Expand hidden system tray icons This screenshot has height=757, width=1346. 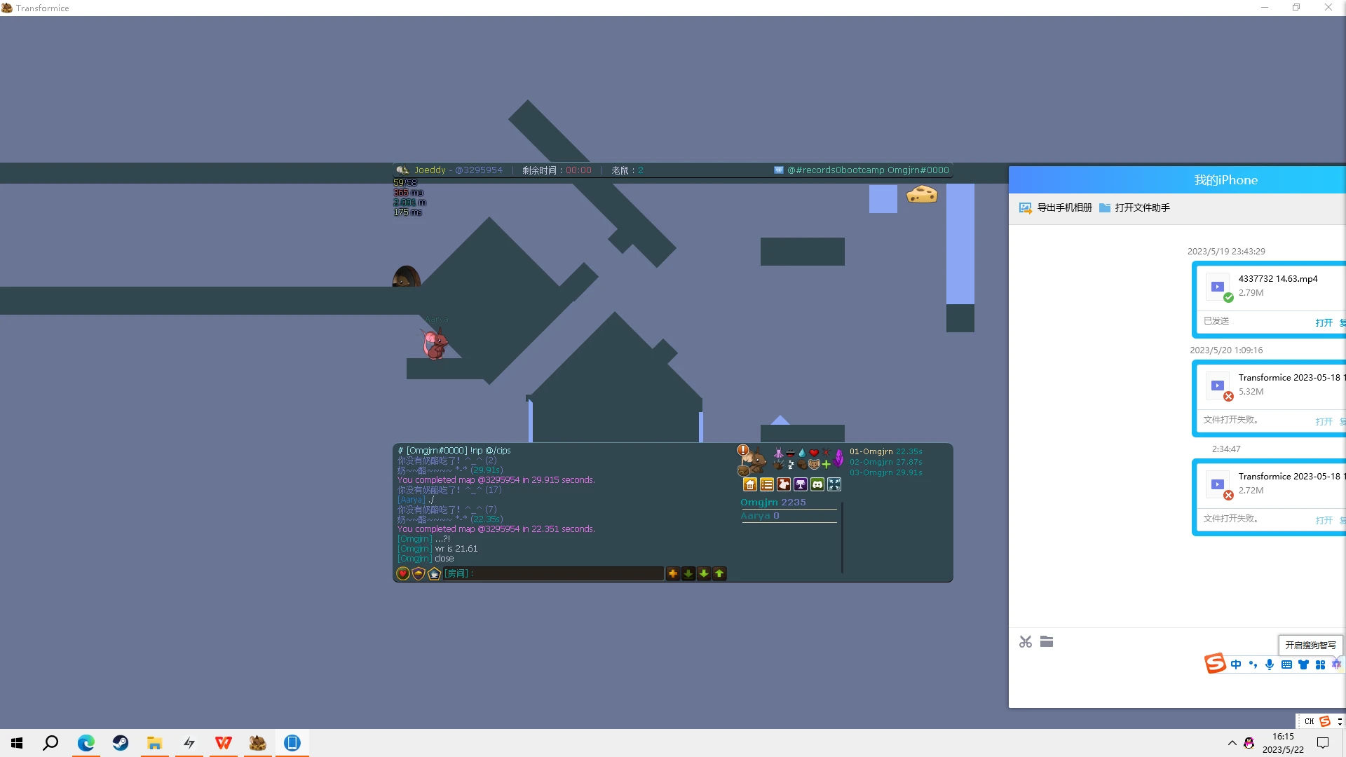pos(1232,743)
